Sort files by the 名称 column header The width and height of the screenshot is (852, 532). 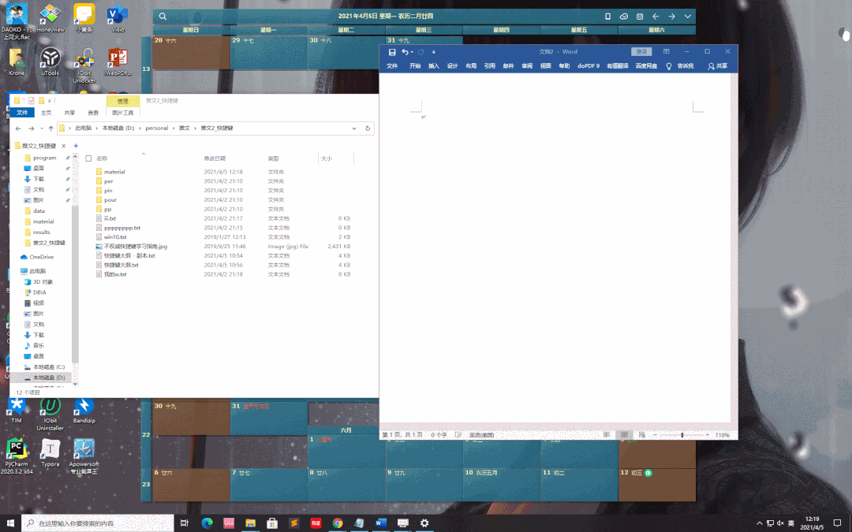102,158
